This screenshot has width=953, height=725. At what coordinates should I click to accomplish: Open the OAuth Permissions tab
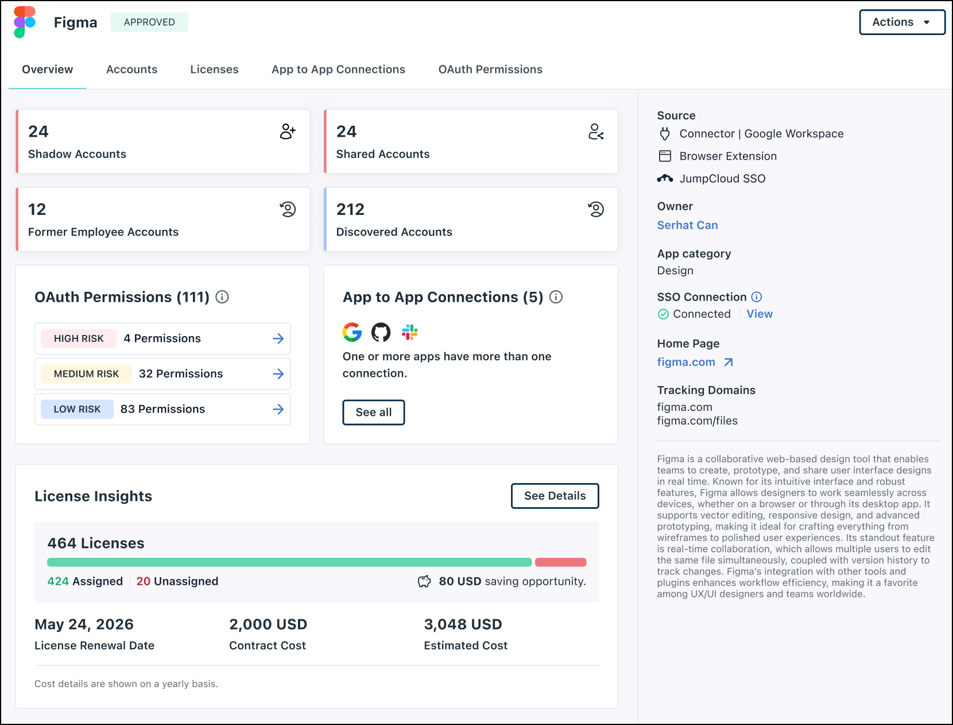(490, 69)
